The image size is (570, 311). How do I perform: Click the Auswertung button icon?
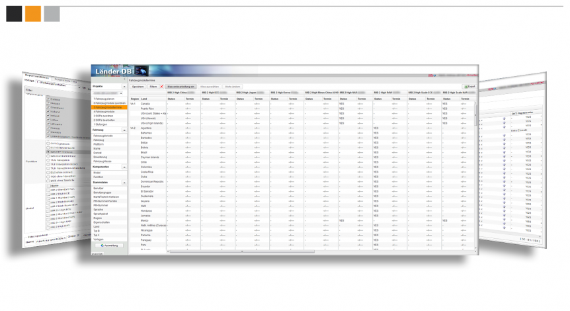click(101, 245)
